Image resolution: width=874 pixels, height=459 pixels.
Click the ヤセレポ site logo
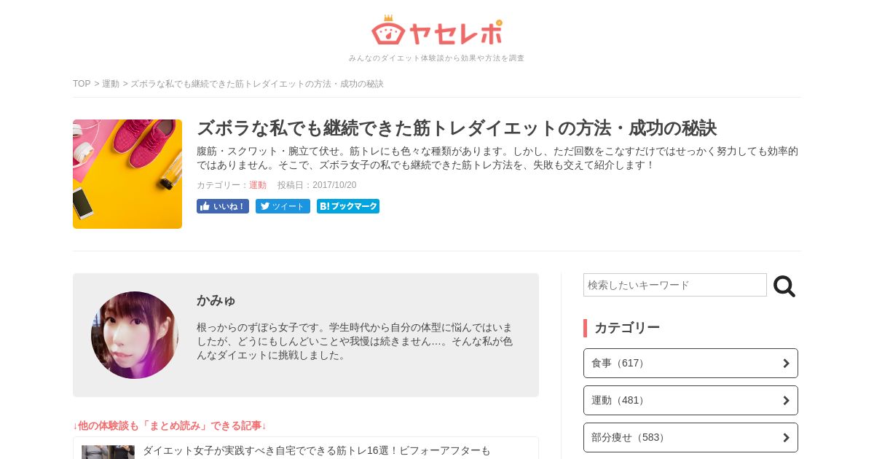point(437,31)
